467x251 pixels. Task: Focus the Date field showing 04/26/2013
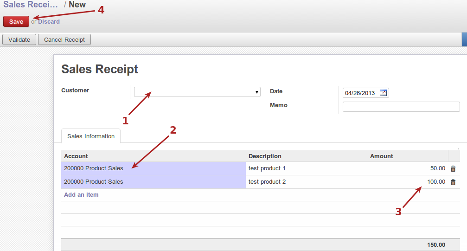point(360,93)
